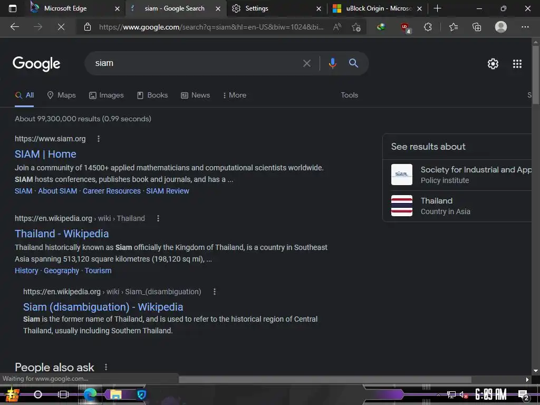This screenshot has height=405, width=540.
Task: Open a new browser tab
Action: [437, 8]
